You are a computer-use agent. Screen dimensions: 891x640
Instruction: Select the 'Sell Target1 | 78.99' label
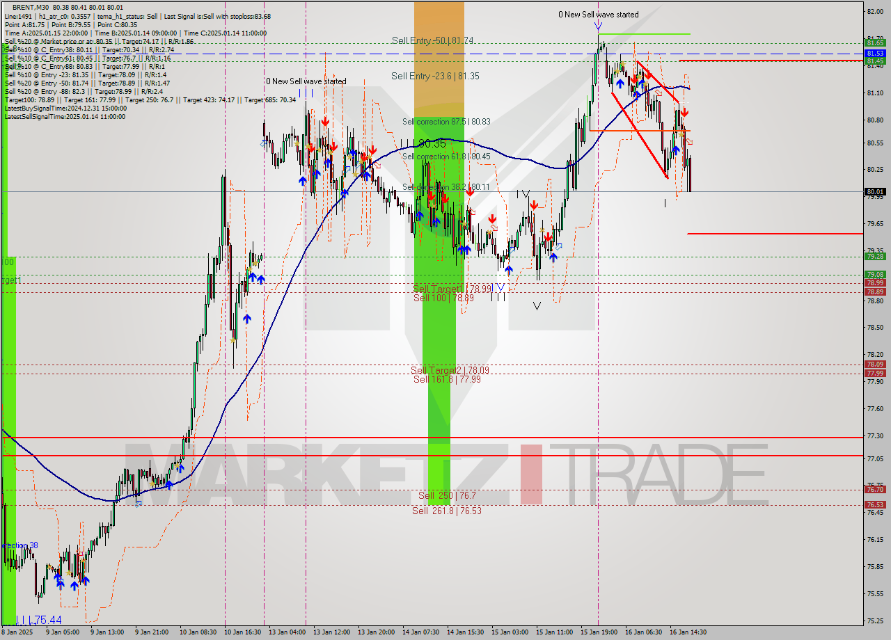tap(452, 289)
